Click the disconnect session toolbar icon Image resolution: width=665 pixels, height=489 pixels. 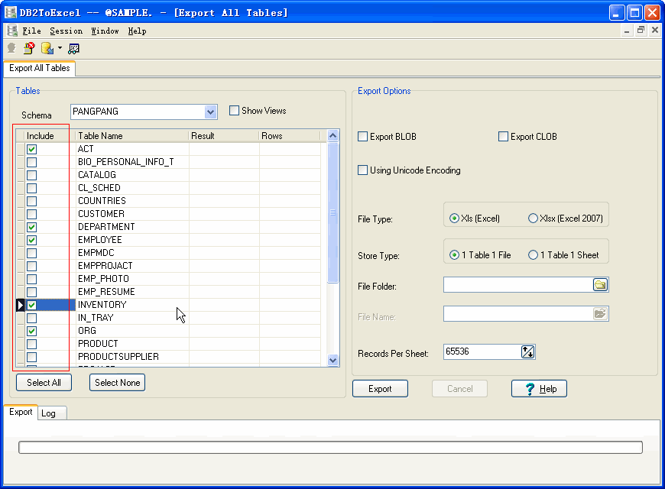pos(29,48)
